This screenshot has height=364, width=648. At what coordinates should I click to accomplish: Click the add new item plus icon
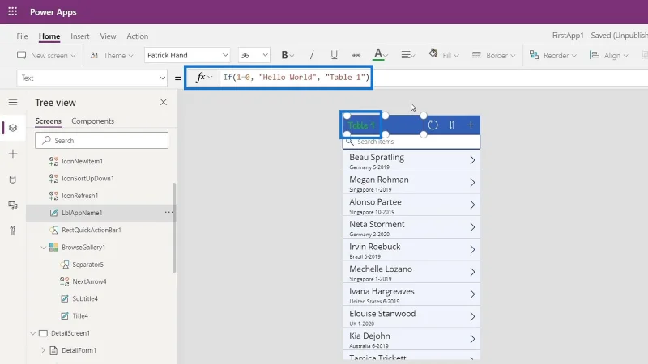pyautogui.click(x=471, y=125)
